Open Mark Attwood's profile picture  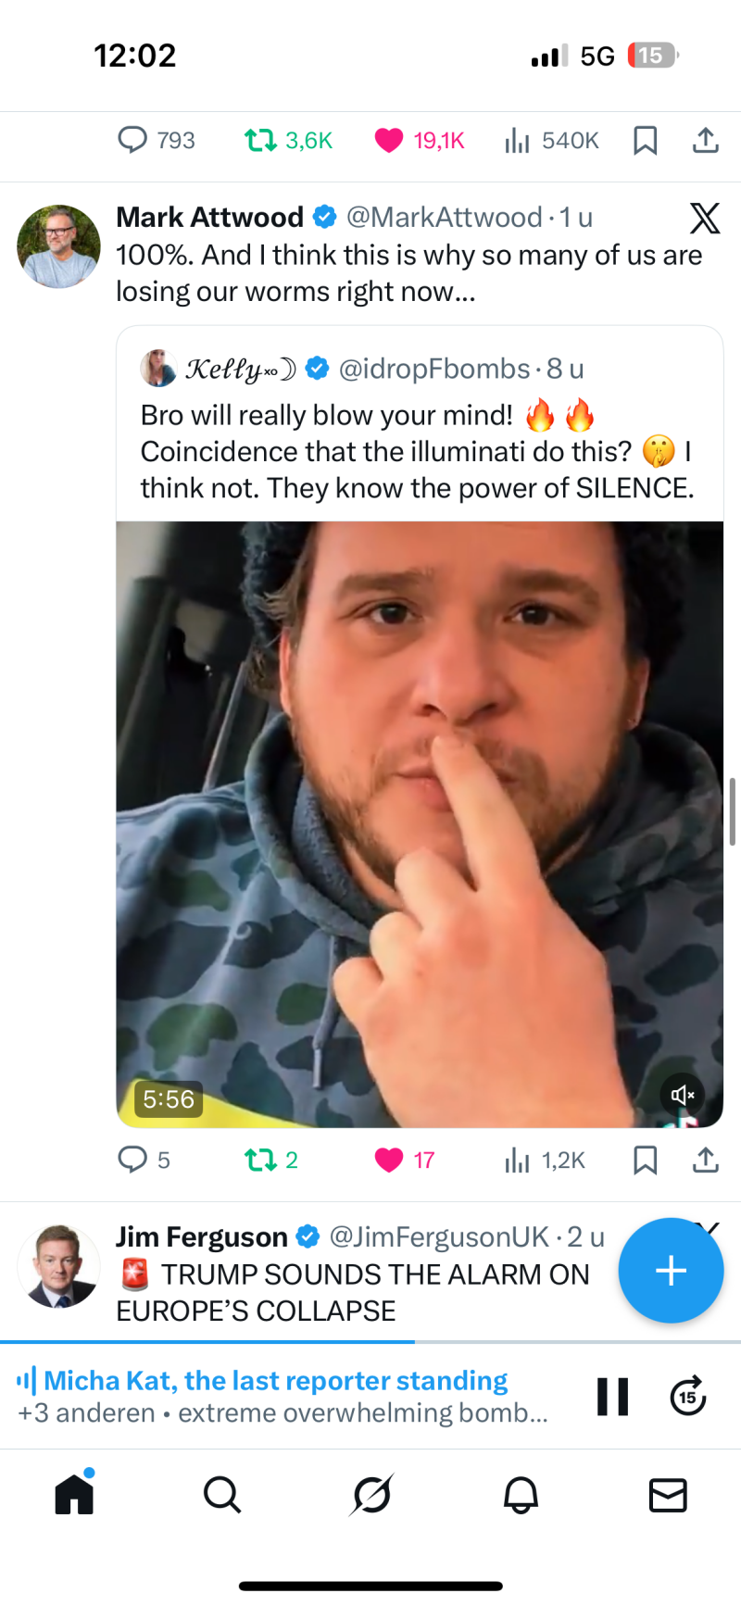pos(58,246)
